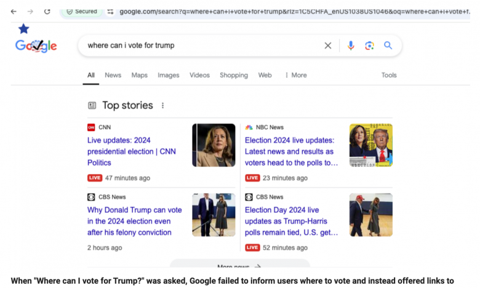Click the Google logo
This screenshot has height=288, width=480.
[36, 46]
